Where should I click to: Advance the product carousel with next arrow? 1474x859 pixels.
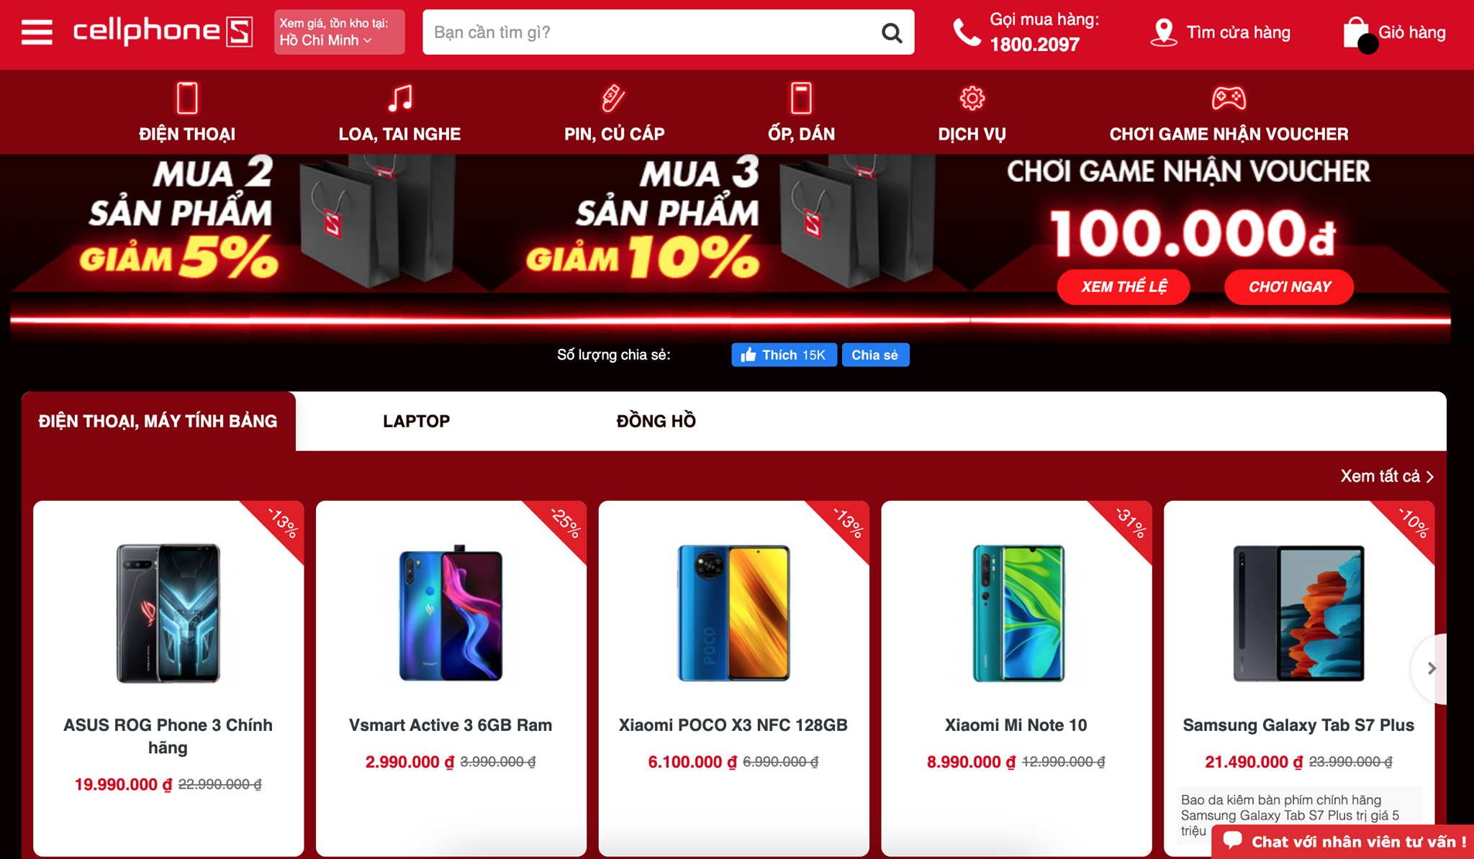1431,668
